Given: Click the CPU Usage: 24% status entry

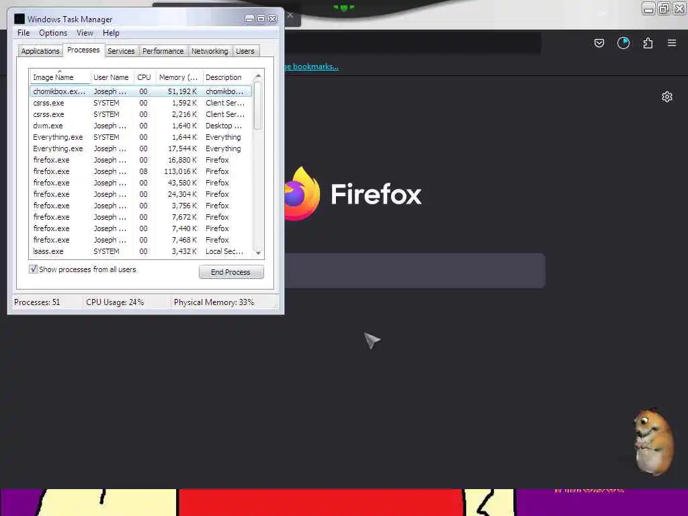Looking at the screenshot, I should [x=115, y=302].
